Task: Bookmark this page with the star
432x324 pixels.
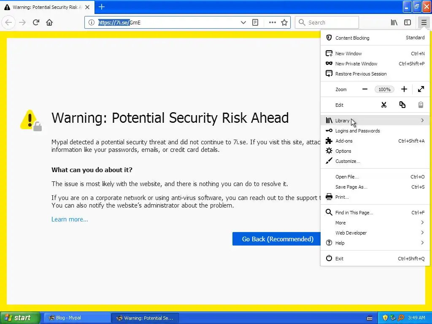Action: 284,22
